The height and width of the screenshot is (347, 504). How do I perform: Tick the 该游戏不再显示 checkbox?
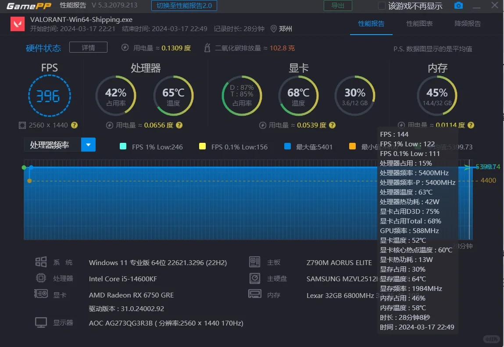point(382,6)
